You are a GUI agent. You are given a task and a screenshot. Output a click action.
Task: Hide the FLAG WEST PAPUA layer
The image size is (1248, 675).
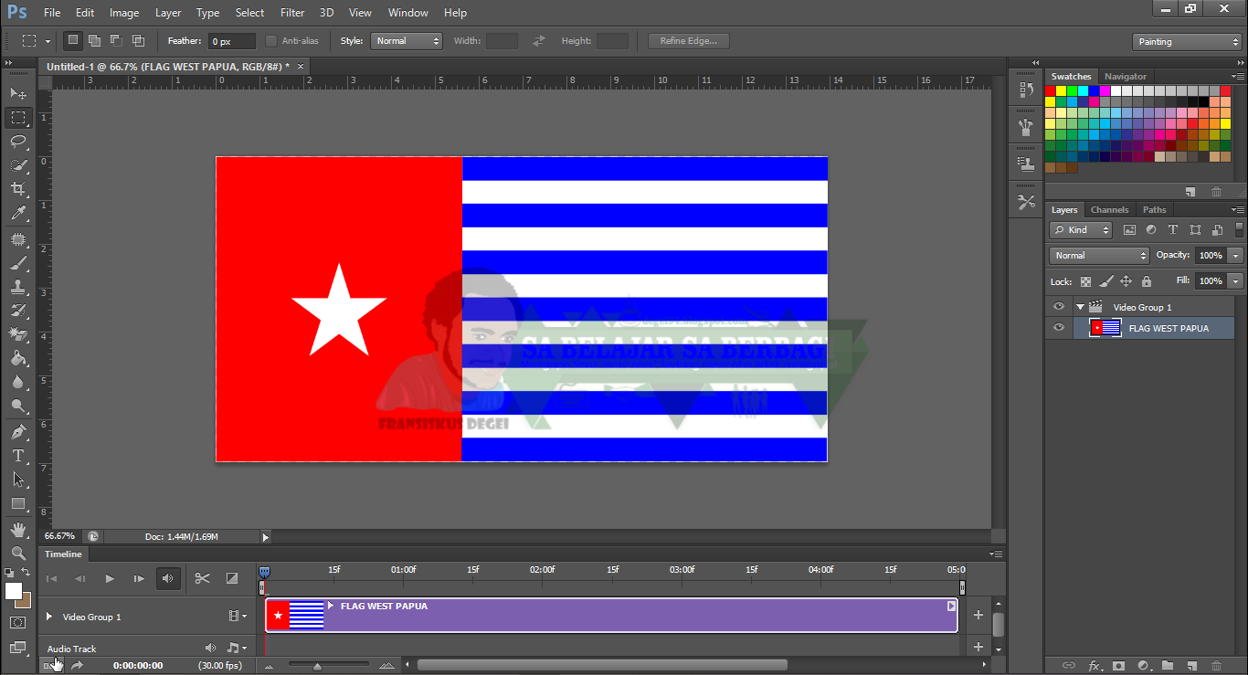[x=1059, y=328]
